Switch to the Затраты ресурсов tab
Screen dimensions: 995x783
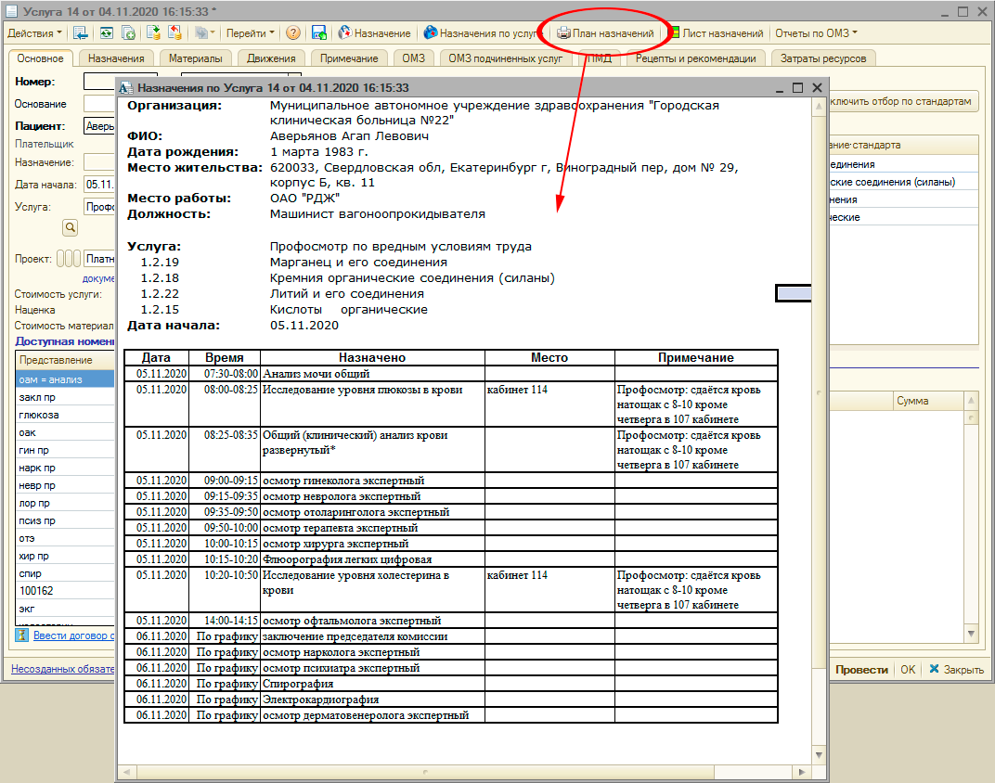[x=823, y=58]
